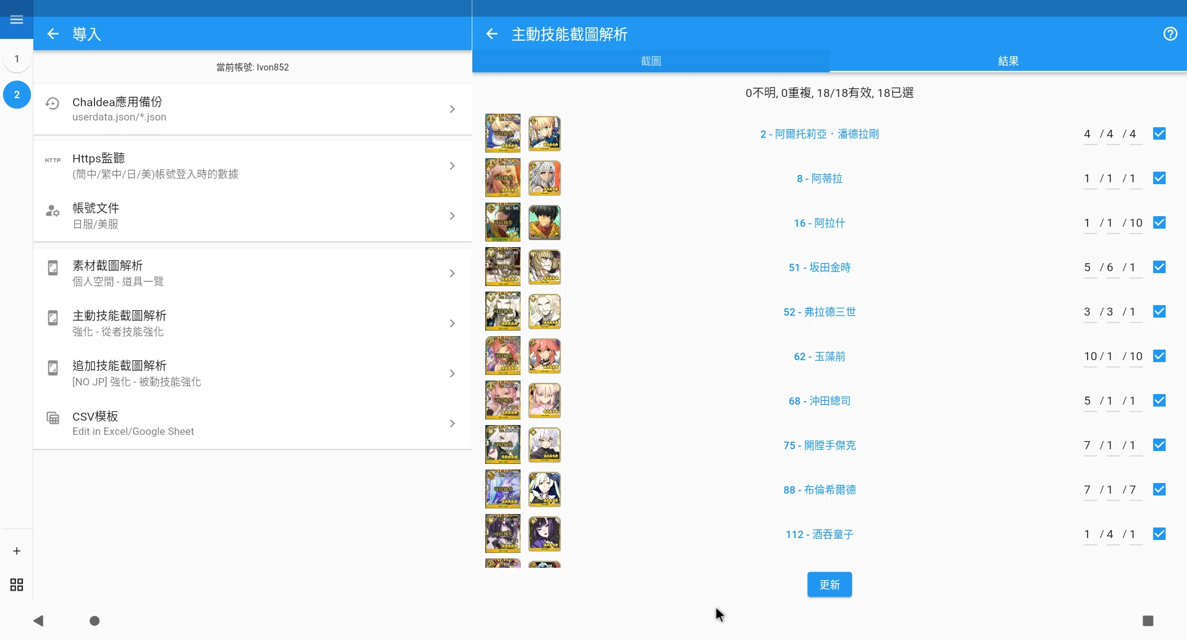Open servant link 62 - 玉藻前
1187x640 pixels.
tap(820, 356)
